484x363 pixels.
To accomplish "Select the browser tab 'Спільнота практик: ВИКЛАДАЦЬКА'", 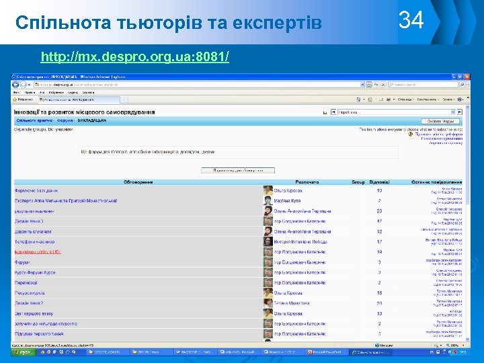I will pyautogui.click(x=79, y=99).
